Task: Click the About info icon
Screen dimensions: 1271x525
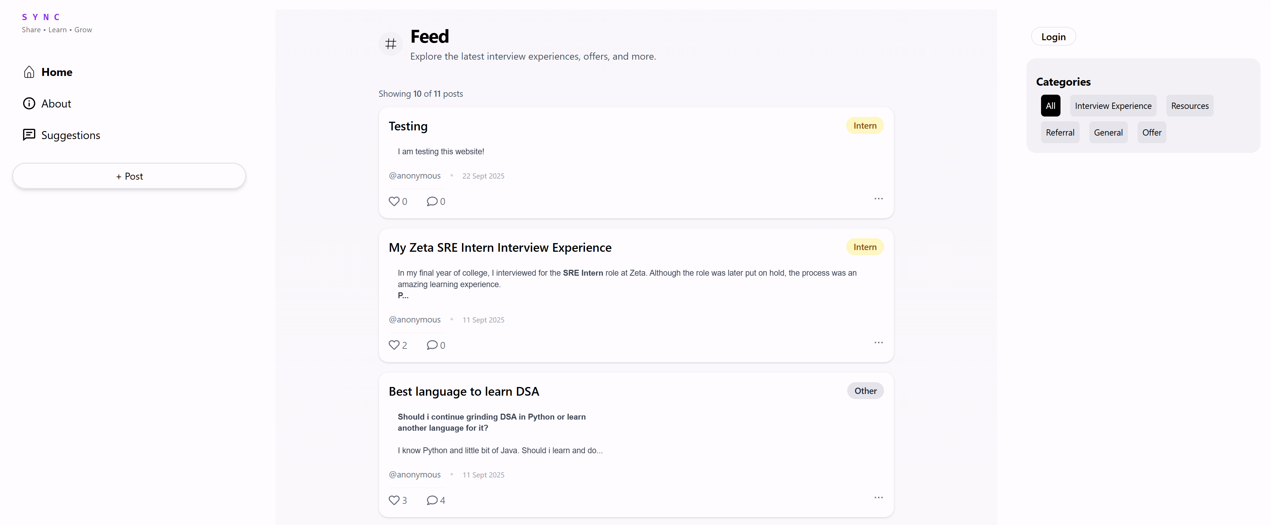Action: (x=29, y=103)
